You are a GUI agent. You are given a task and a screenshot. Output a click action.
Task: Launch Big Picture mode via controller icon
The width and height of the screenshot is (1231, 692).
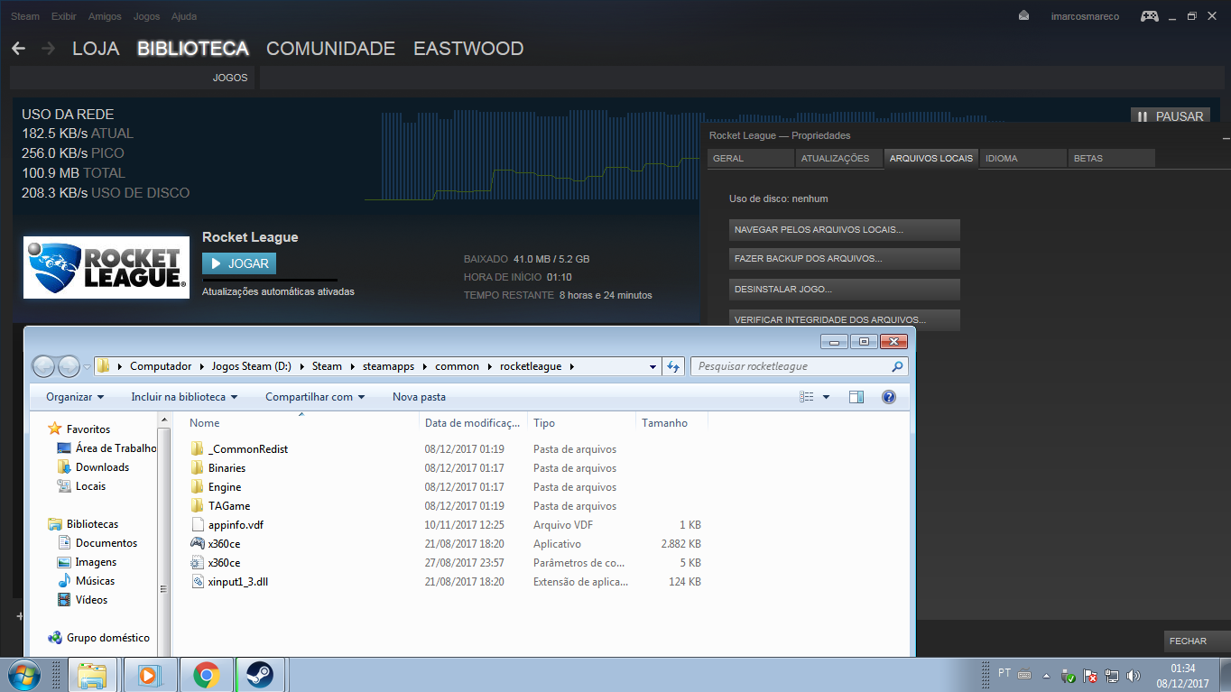[x=1149, y=16]
